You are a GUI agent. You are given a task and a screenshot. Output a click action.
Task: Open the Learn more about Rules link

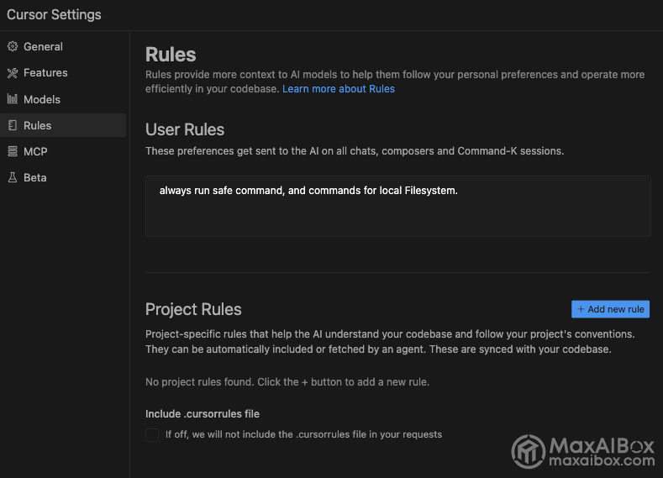[x=339, y=89]
